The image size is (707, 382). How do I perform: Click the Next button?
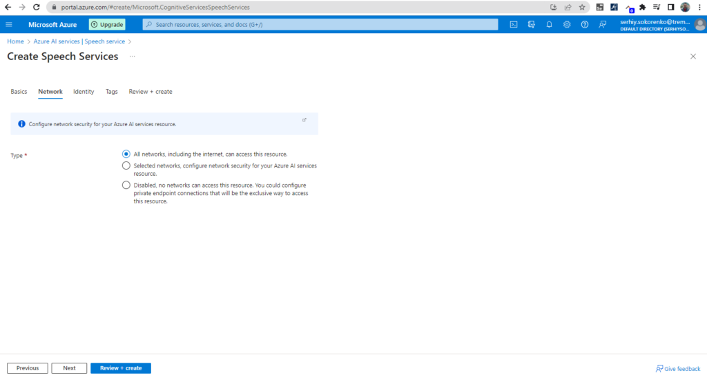[x=69, y=368]
